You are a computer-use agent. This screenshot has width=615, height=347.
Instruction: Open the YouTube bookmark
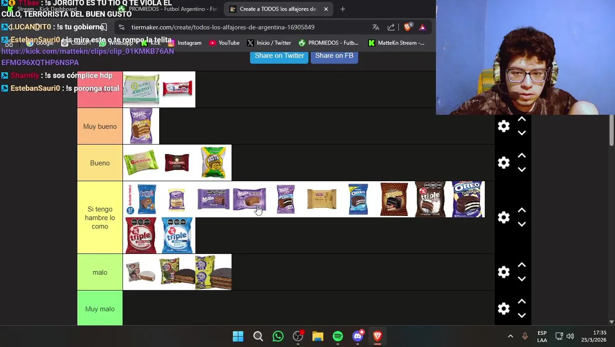click(224, 43)
